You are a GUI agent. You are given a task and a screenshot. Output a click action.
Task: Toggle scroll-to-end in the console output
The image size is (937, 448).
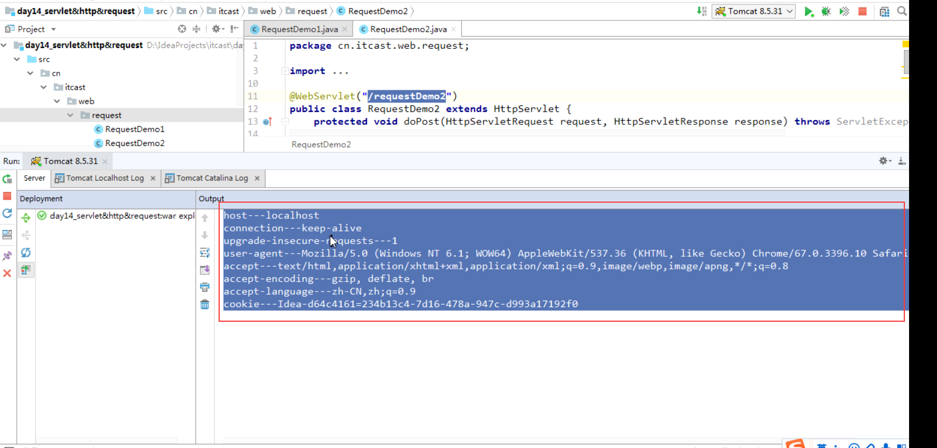pyautogui.click(x=205, y=270)
